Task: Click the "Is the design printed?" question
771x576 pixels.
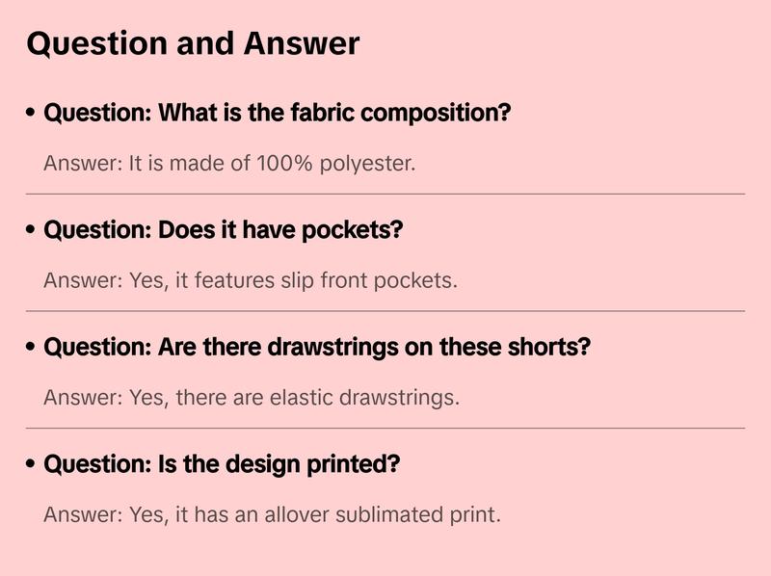Action: [222, 464]
